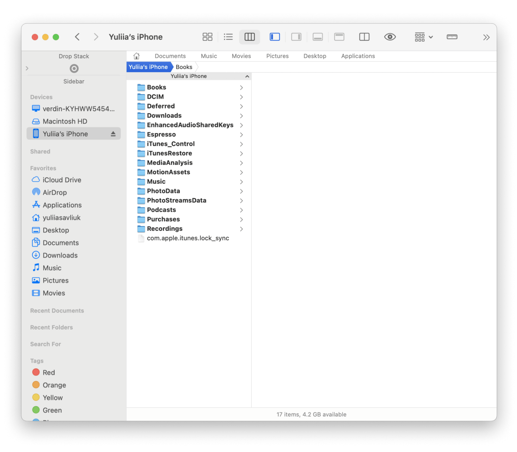Image resolution: width=517 pixels, height=452 pixels.
Task: Open Pictures from sidebar favorites
Action: (x=74, y=281)
